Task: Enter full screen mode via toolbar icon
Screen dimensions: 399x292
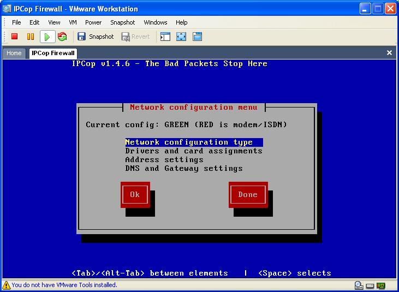Action: 181,37
